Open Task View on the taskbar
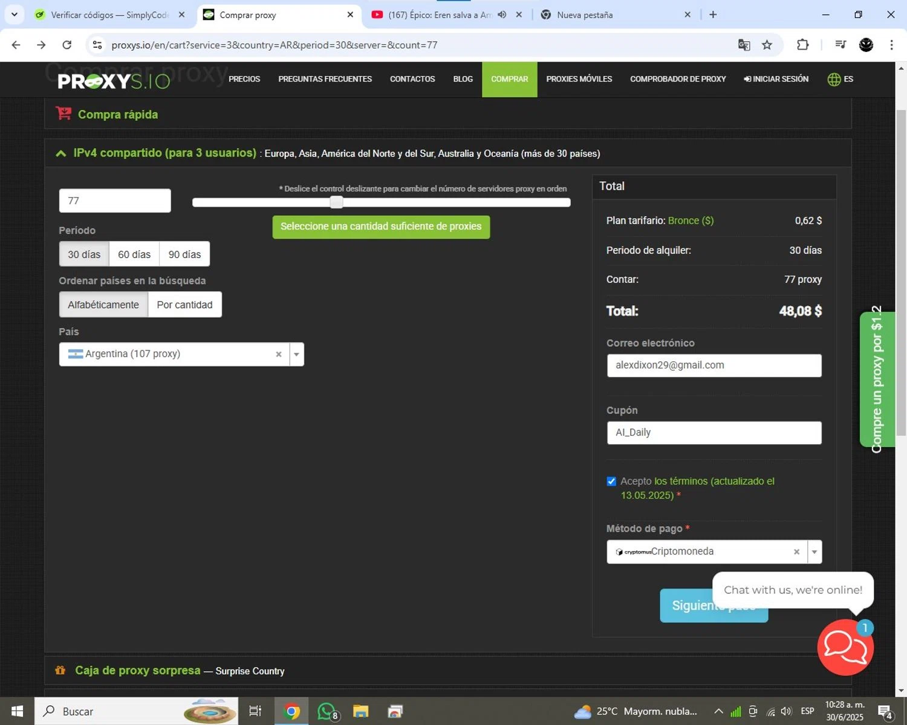This screenshot has height=725, width=907. (255, 711)
